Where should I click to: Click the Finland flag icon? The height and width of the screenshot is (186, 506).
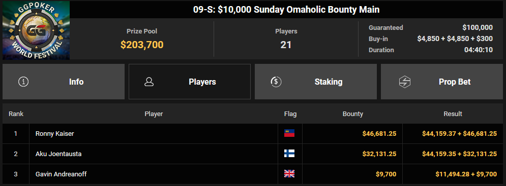coord(289,154)
